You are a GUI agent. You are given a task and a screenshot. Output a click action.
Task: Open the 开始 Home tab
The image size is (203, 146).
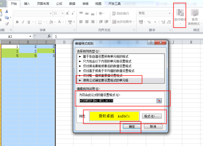pyautogui.click(x=14, y=4)
